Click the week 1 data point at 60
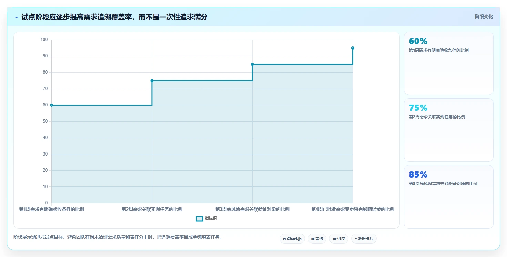This screenshot has width=507, height=257. pos(52,105)
